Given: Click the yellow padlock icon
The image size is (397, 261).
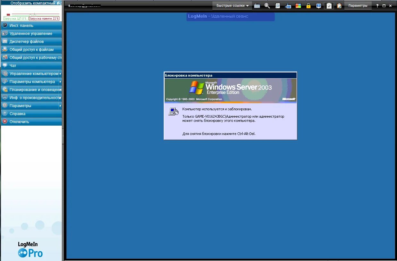Looking at the screenshot, I should pyautogui.click(x=308, y=6).
